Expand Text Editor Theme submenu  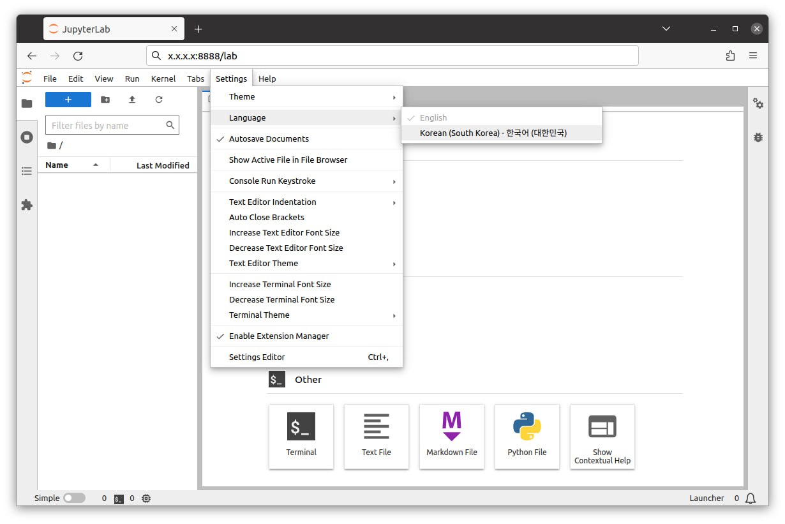(x=306, y=263)
